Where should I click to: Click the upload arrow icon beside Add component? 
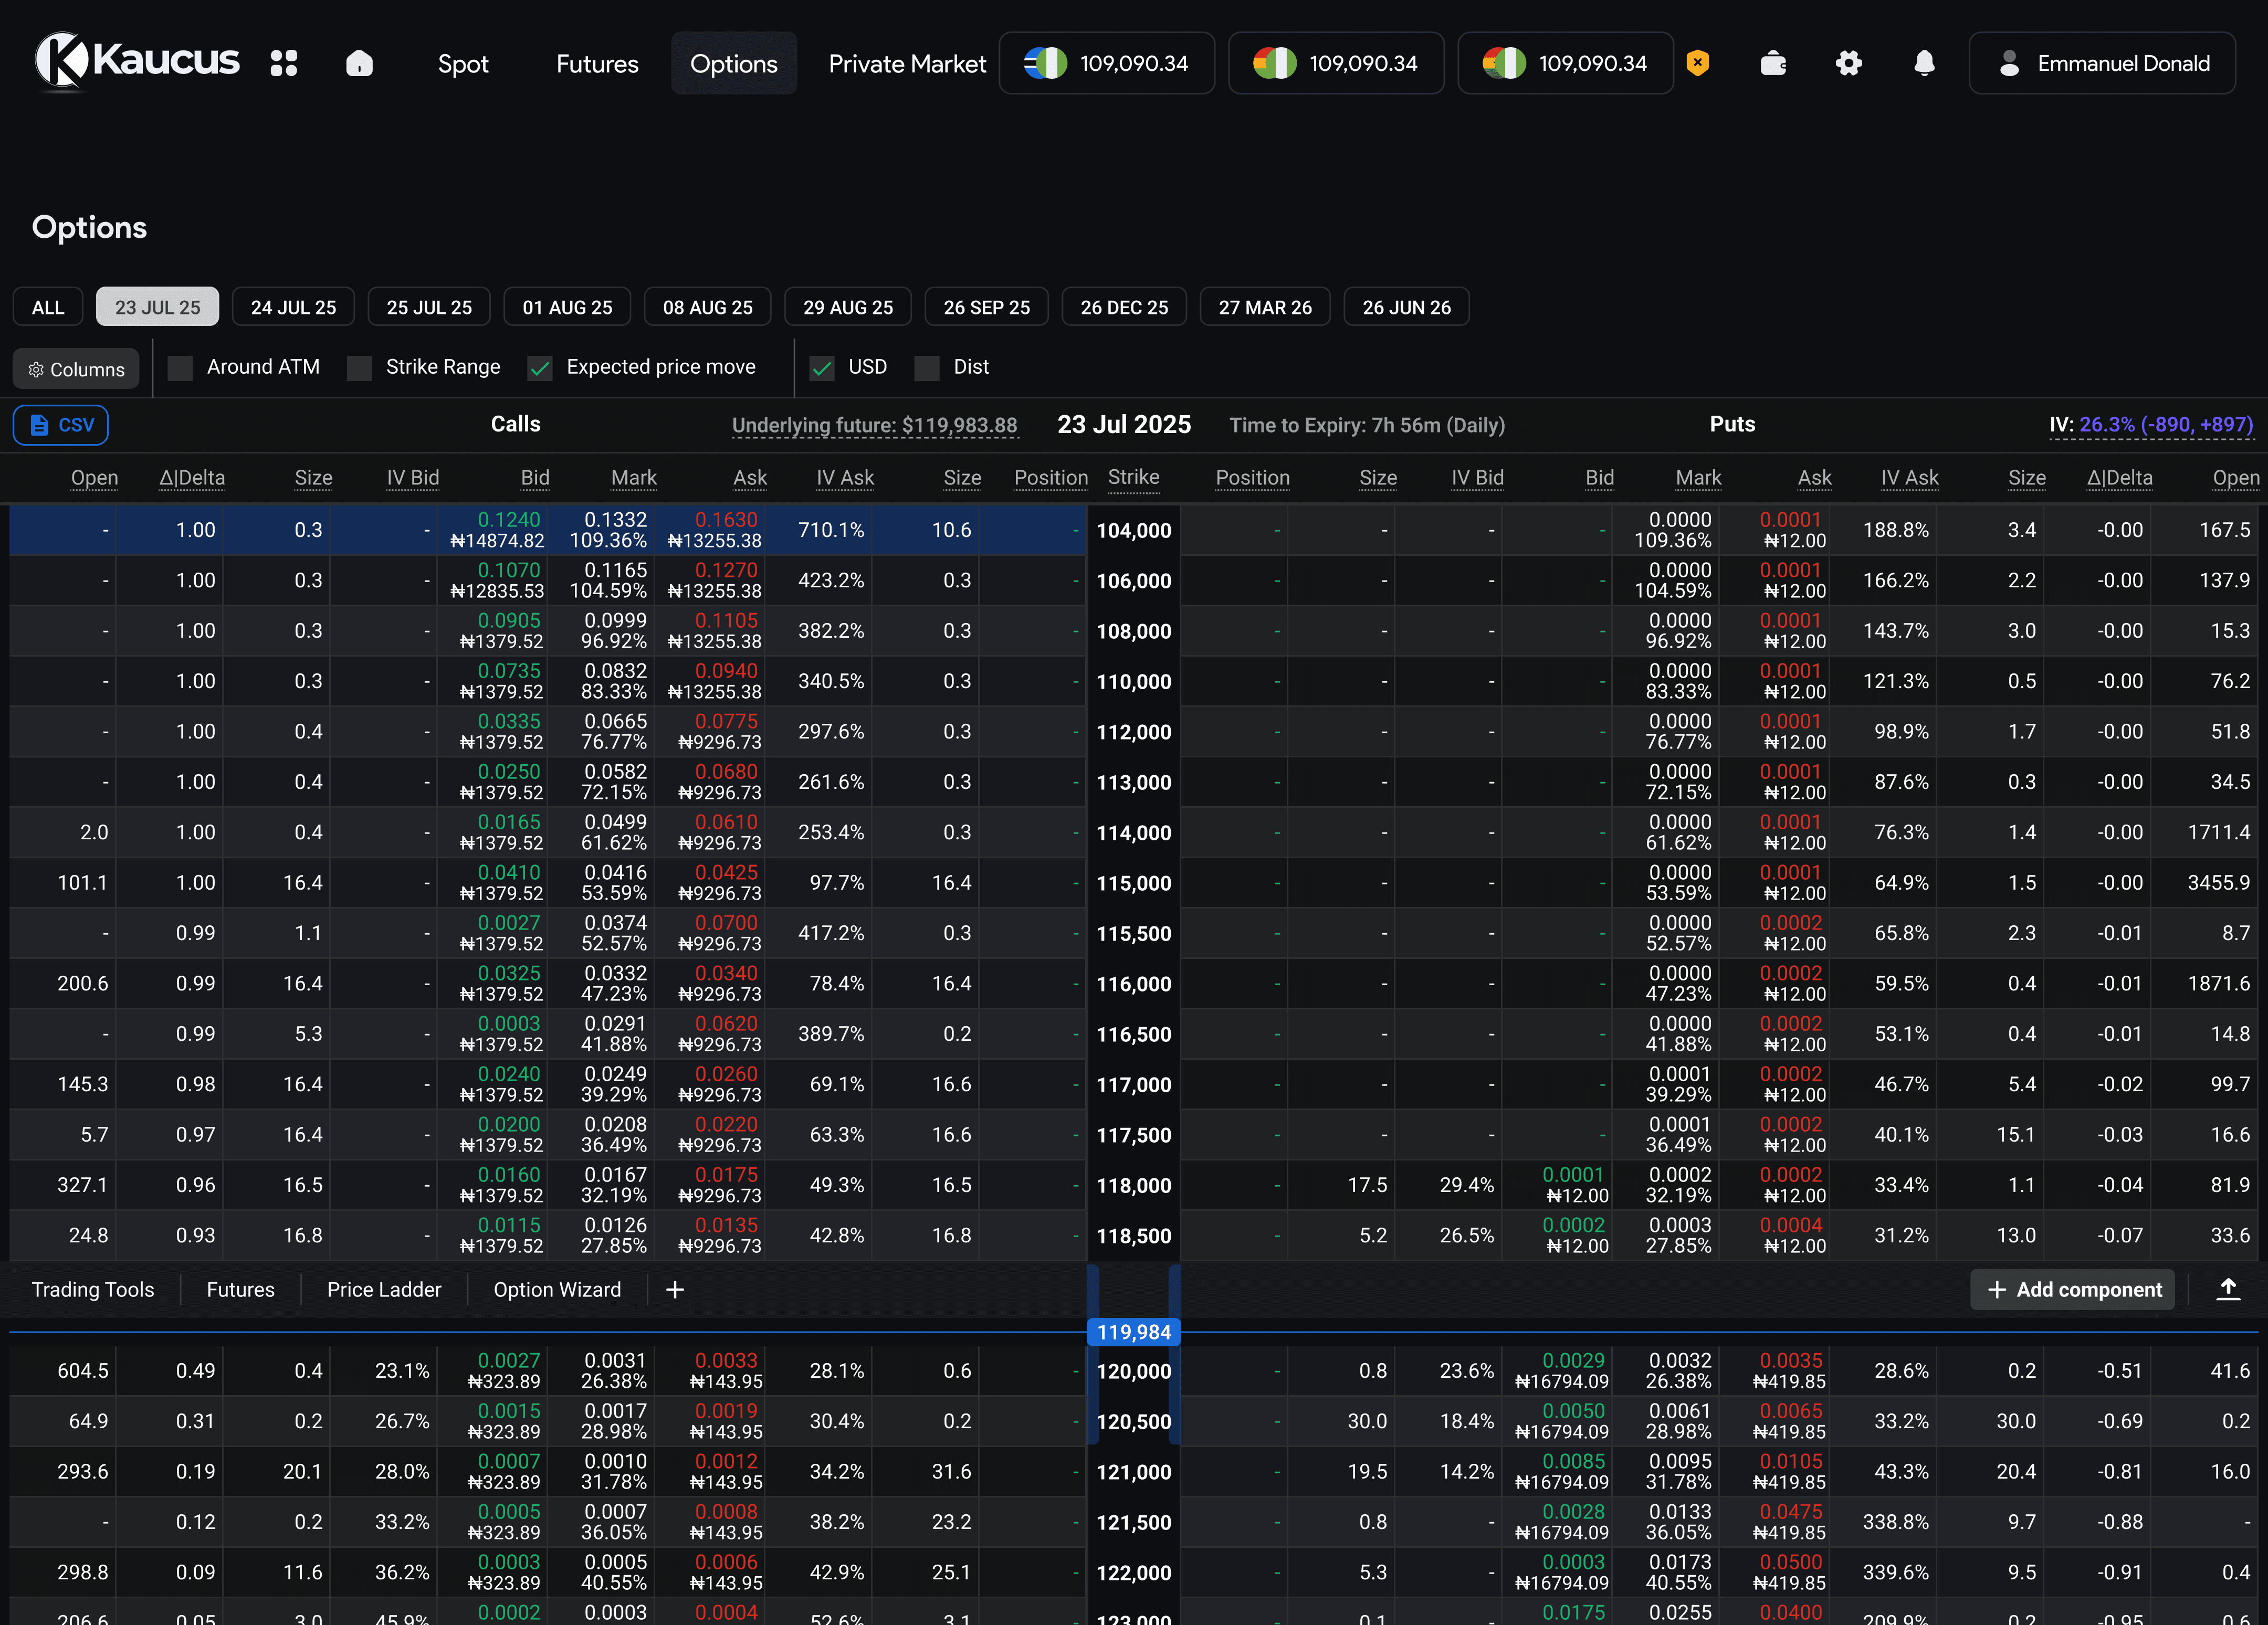coord(2228,1290)
